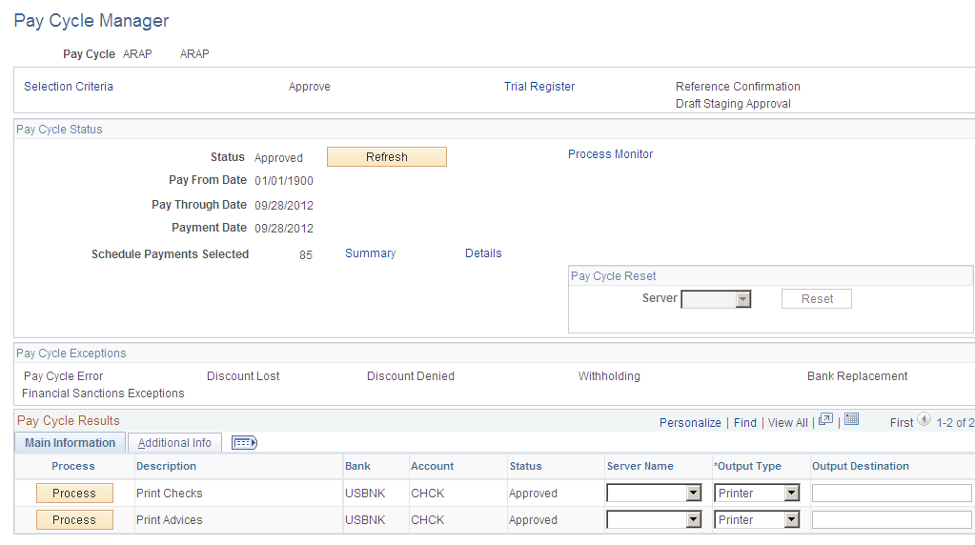This screenshot has height=545, width=975.
Task: Switch to Additional Info tab
Action: 174,442
